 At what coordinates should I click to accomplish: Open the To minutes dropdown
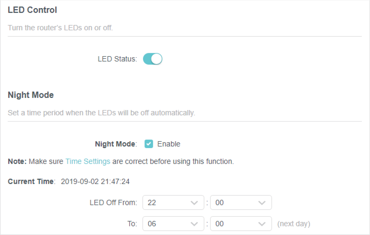click(x=241, y=224)
